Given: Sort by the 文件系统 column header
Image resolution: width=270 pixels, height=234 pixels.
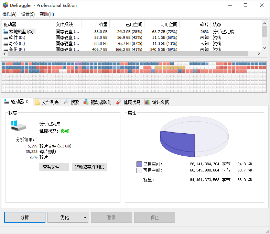Looking at the screenshot, I should click(68, 24).
